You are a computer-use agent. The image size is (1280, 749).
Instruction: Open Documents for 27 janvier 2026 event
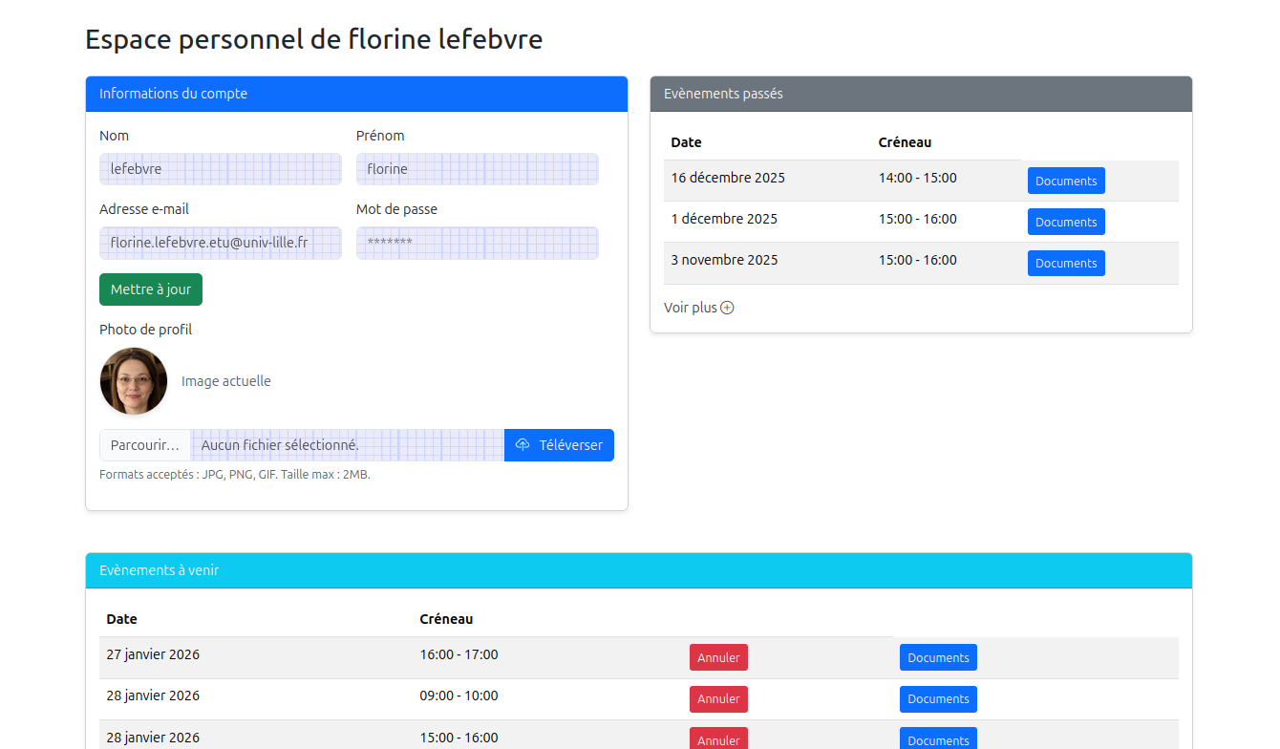point(938,657)
